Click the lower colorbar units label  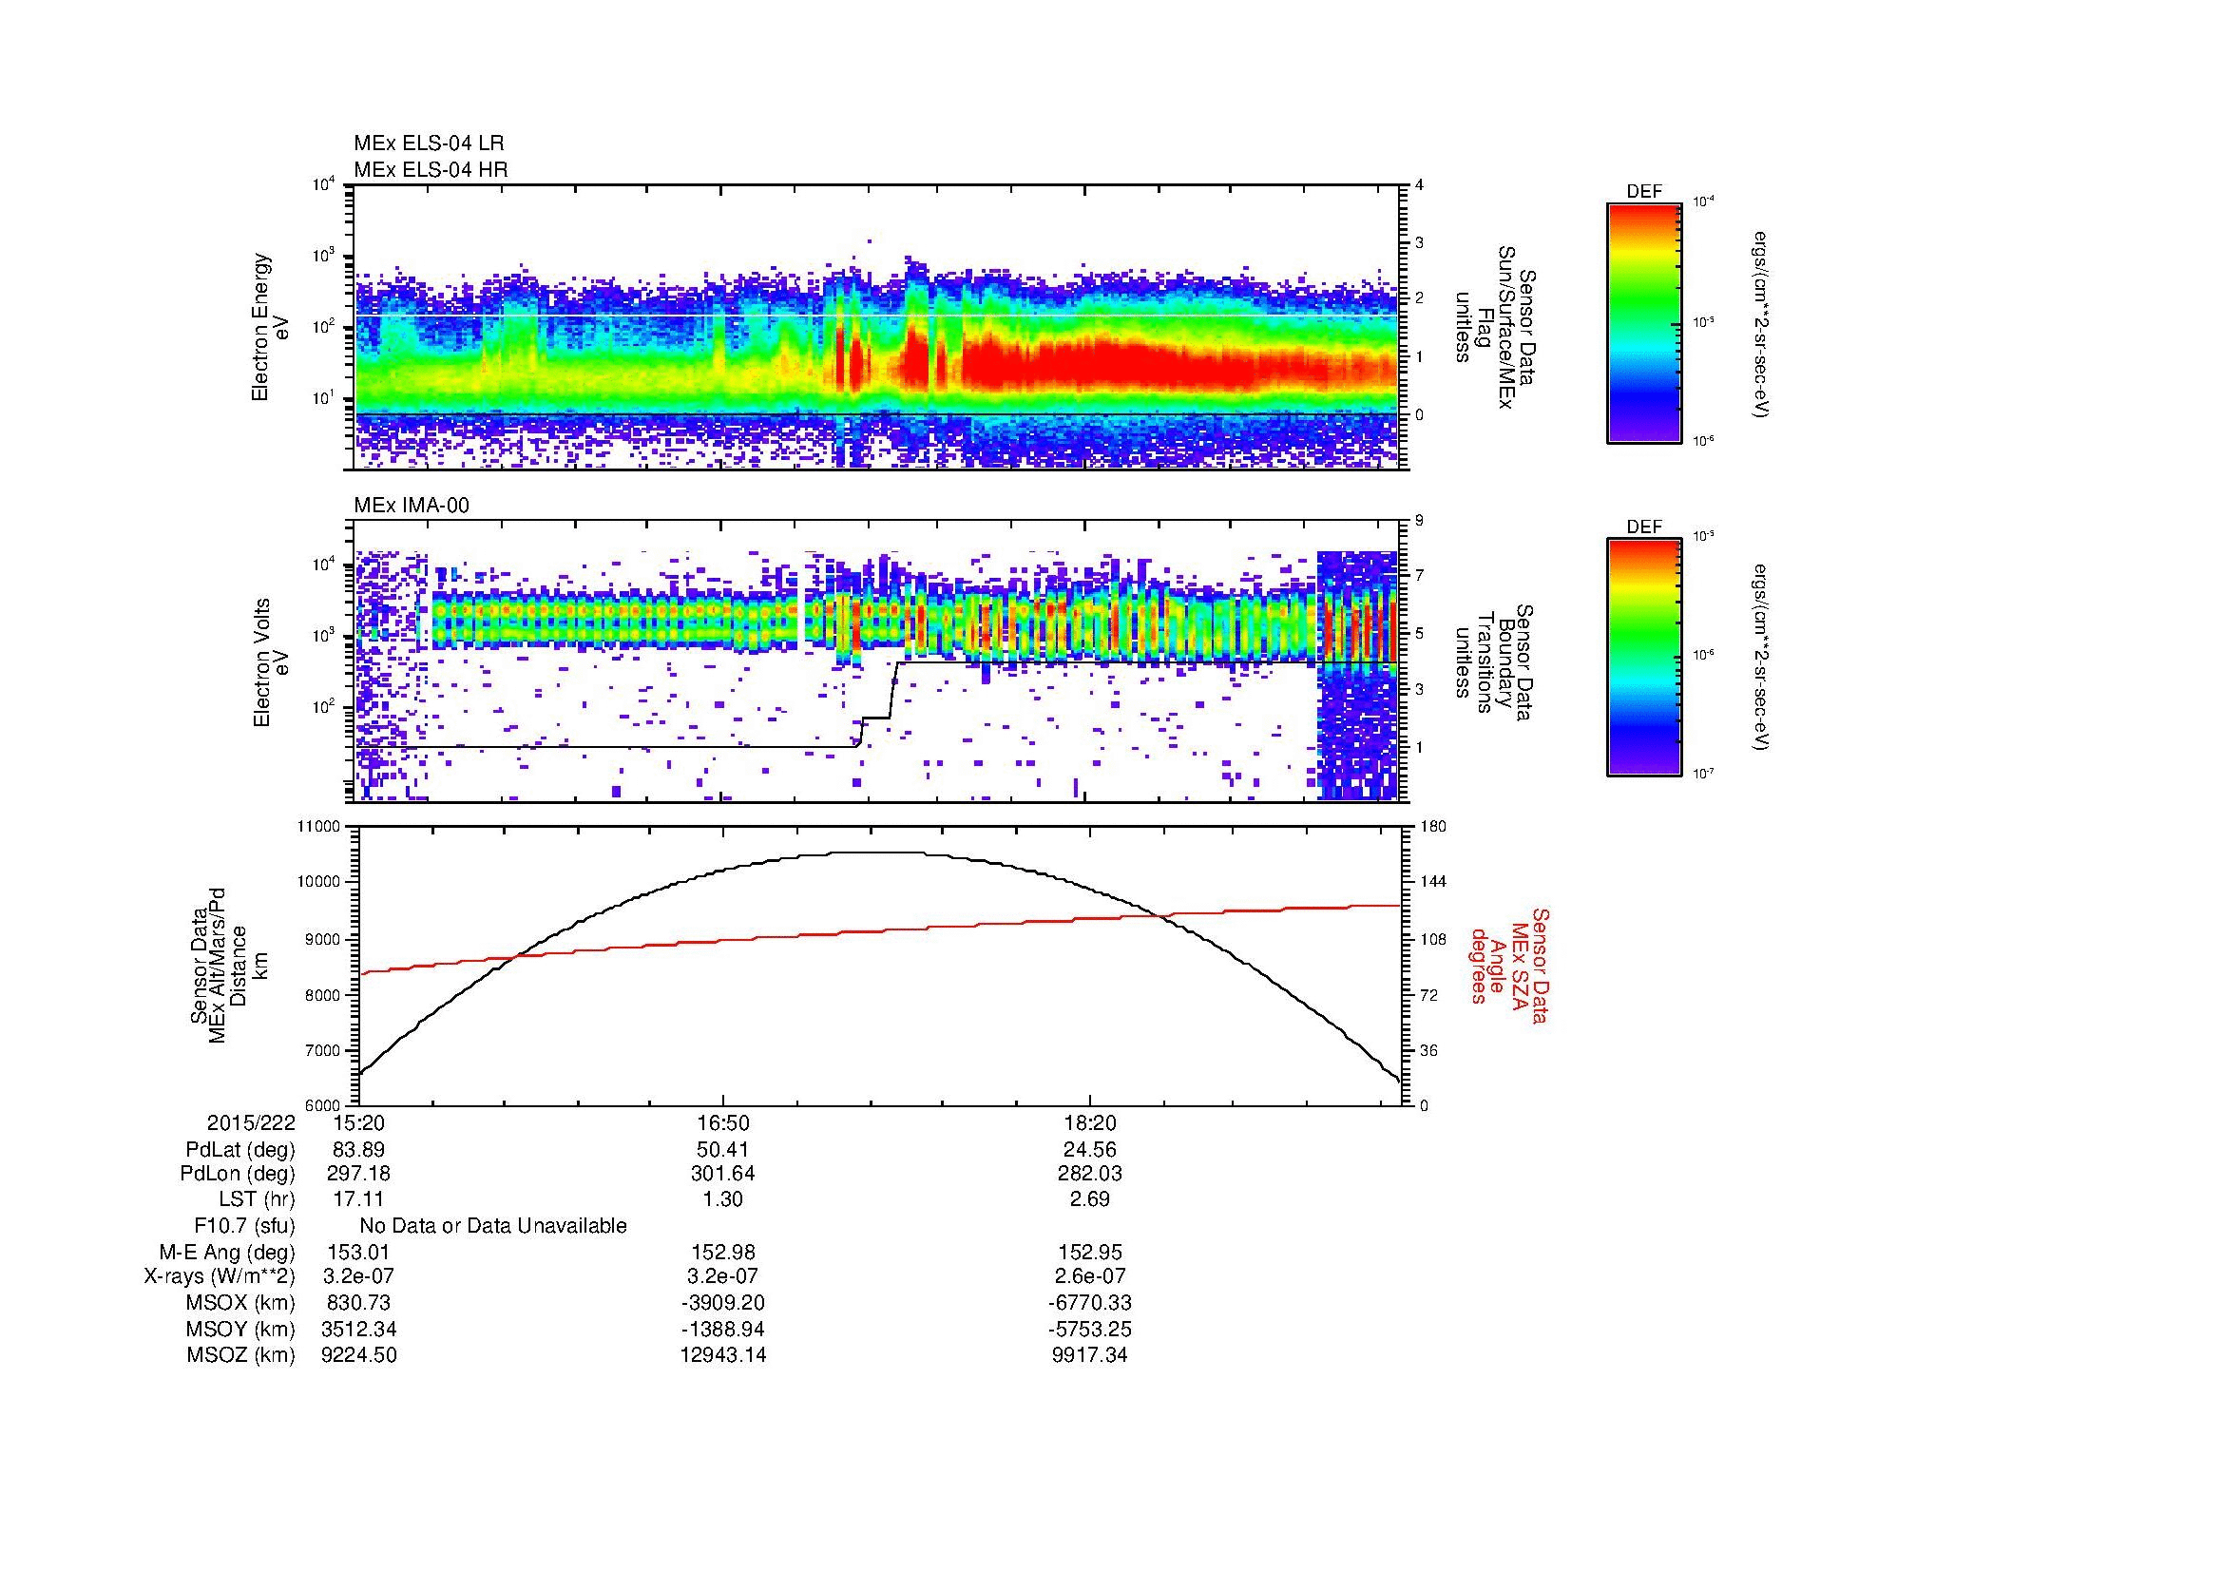(1760, 658)
